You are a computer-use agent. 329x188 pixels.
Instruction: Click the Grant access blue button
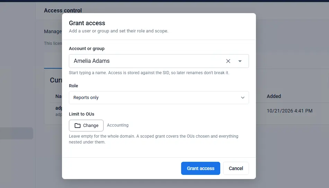201,168
